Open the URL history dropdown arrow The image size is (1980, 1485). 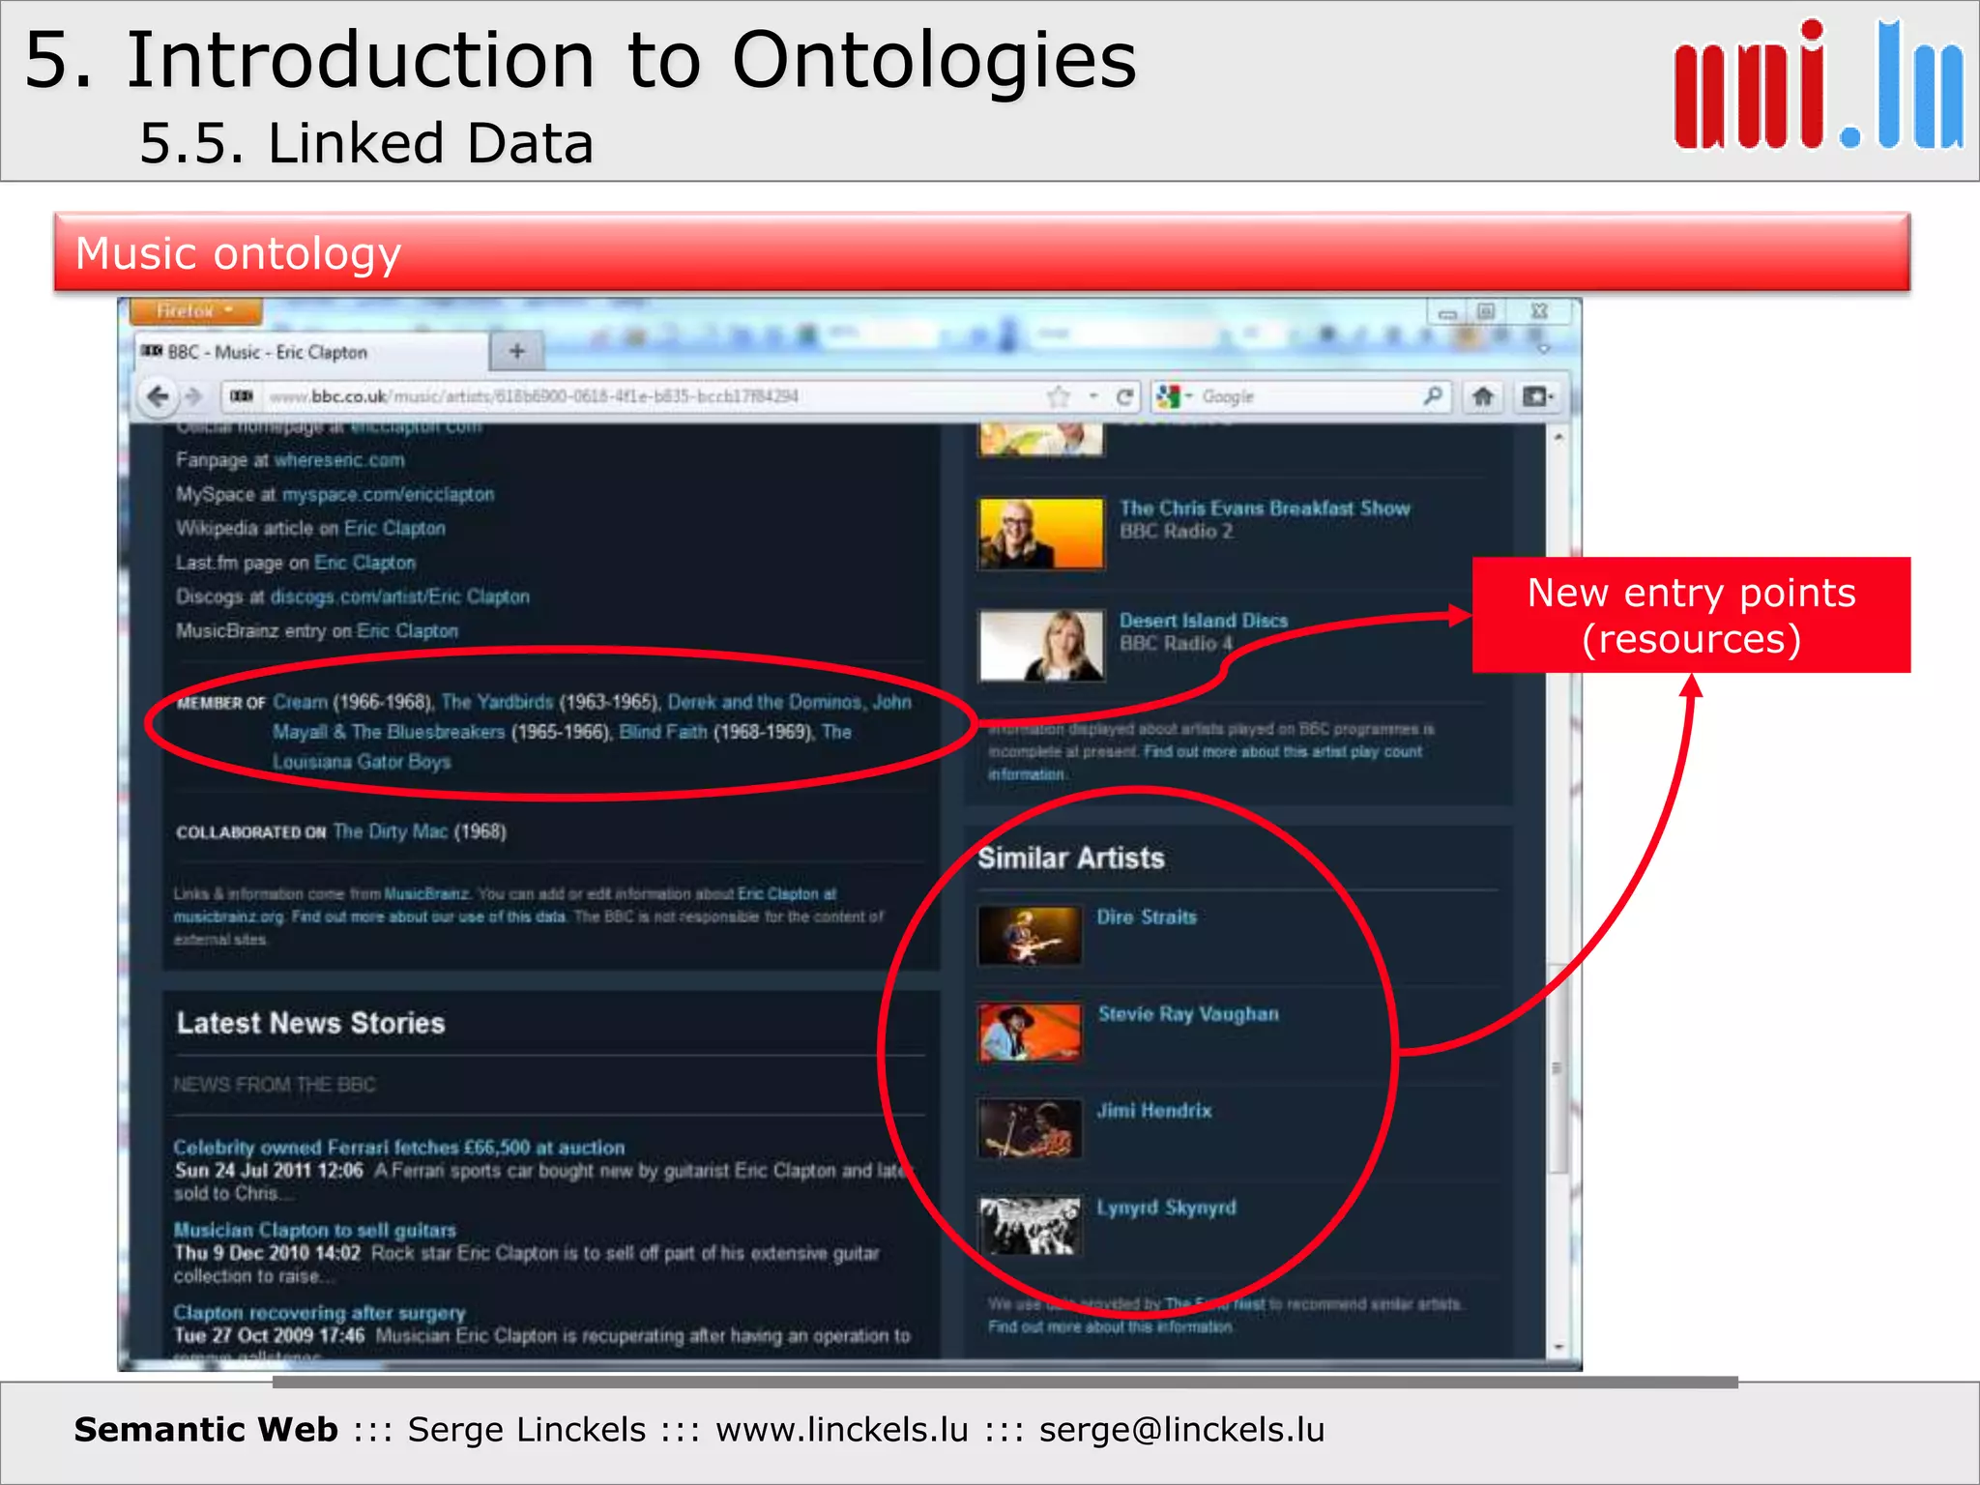tap(1093, 396)
